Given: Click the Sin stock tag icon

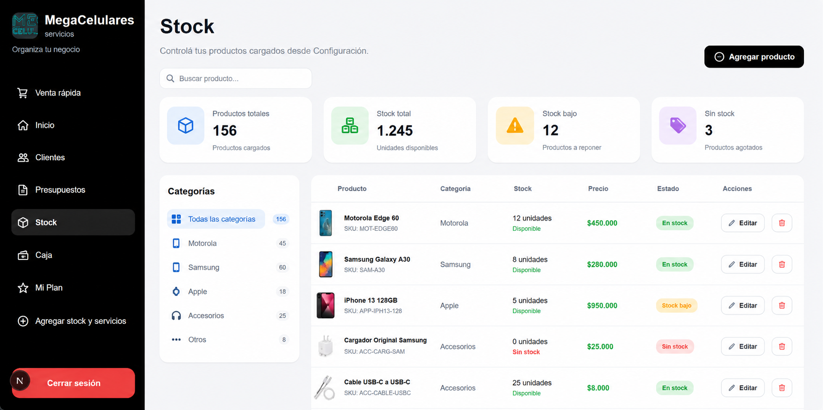Looking at the screenshot, I should point(678,126).
